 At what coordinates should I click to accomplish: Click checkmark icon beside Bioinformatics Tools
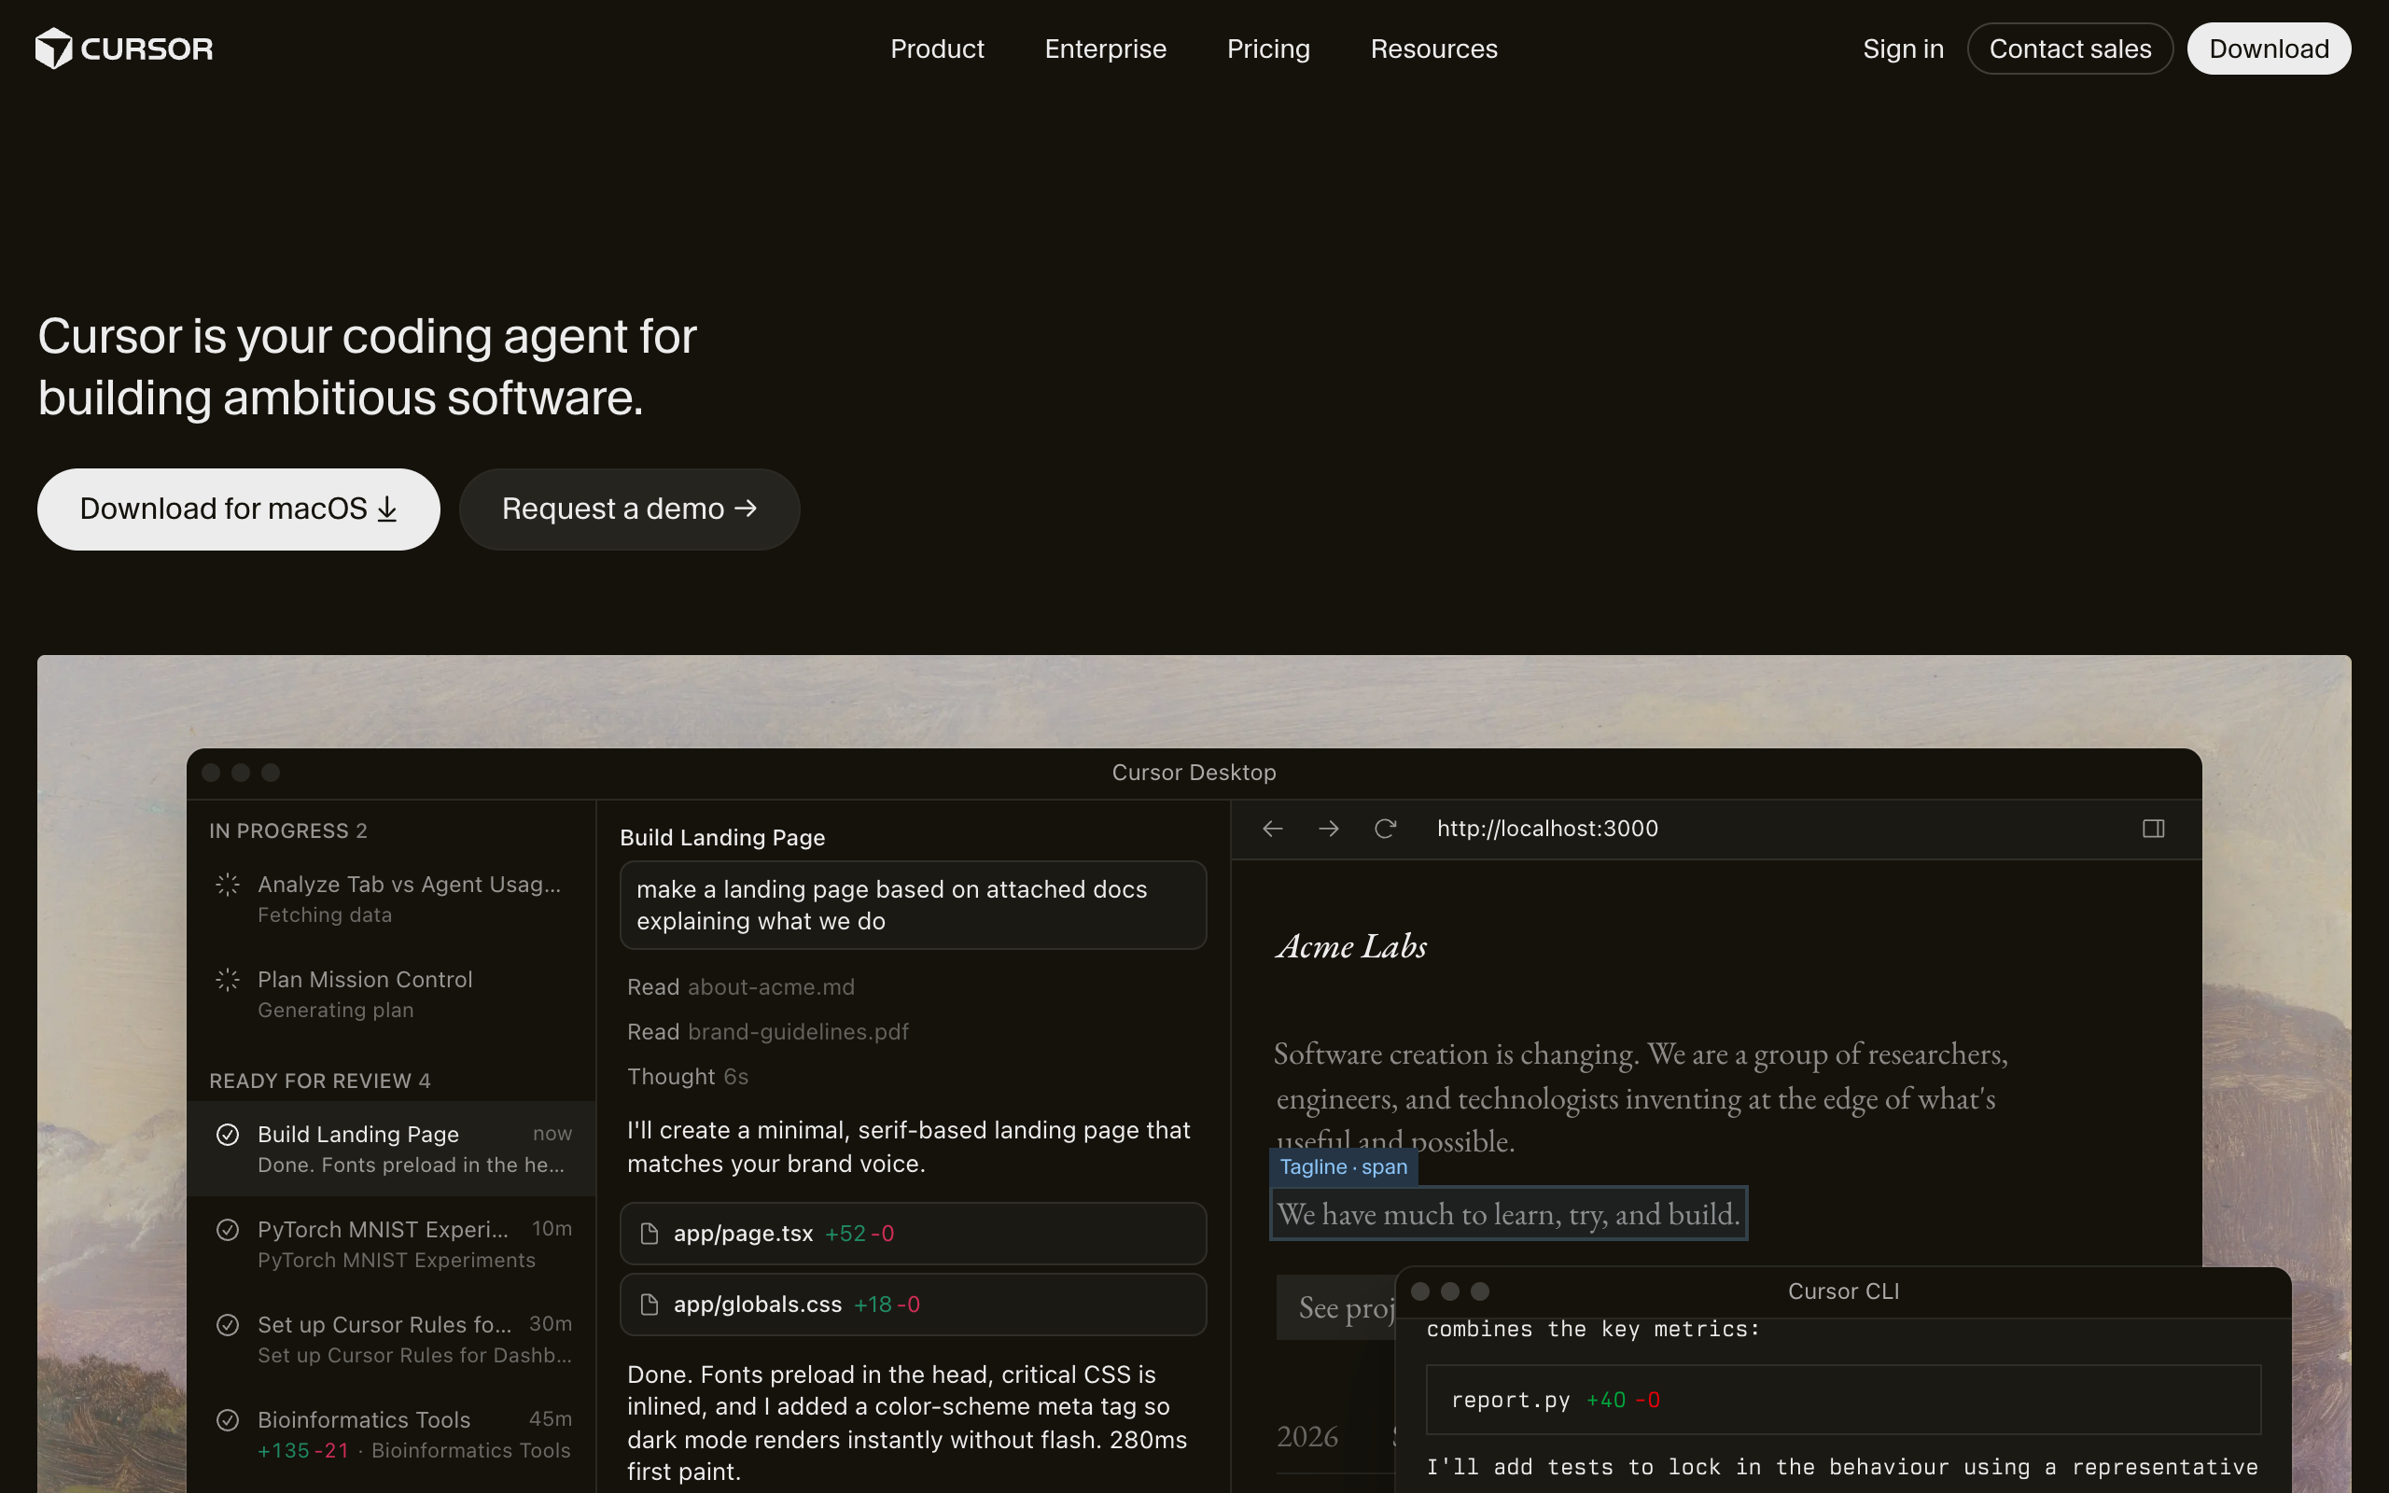[x=227, y=1420]
